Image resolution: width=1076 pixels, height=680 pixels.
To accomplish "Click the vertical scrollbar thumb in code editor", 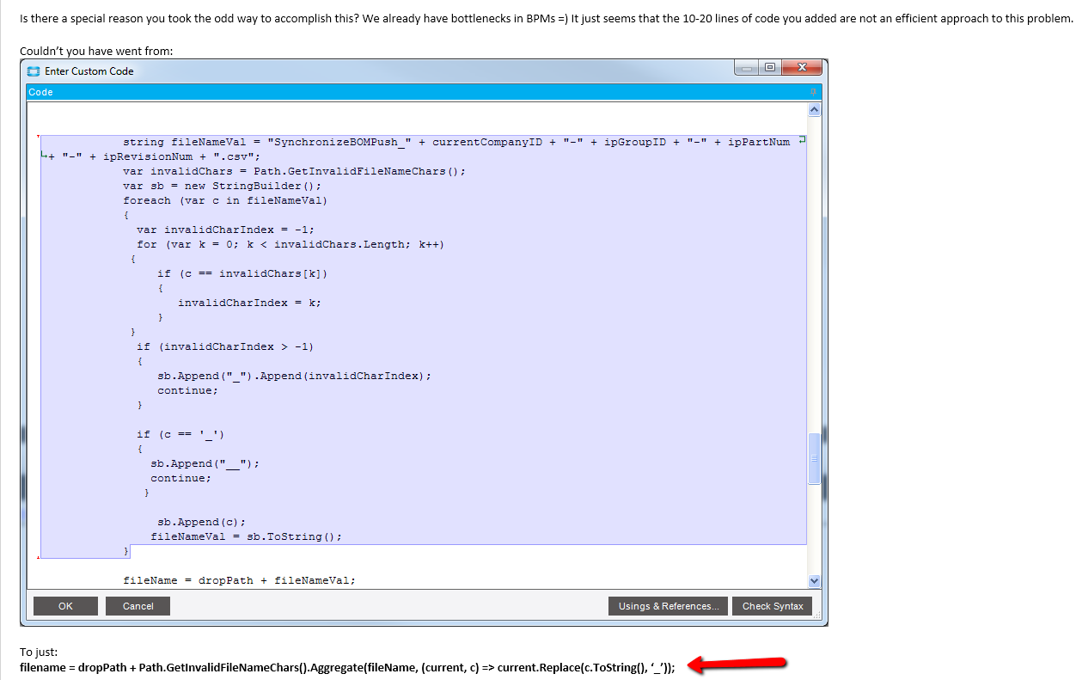I will point(814,458).
